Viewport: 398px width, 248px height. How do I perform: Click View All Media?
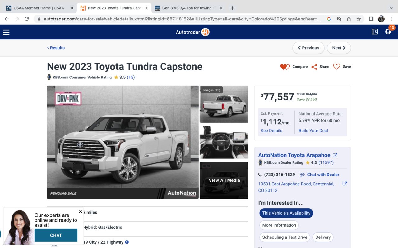(224, 180)
